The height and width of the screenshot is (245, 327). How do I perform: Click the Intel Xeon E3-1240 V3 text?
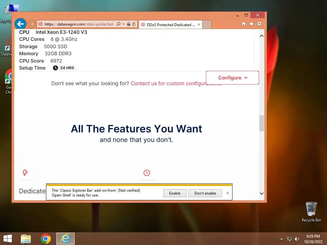[x=61, y=32]
